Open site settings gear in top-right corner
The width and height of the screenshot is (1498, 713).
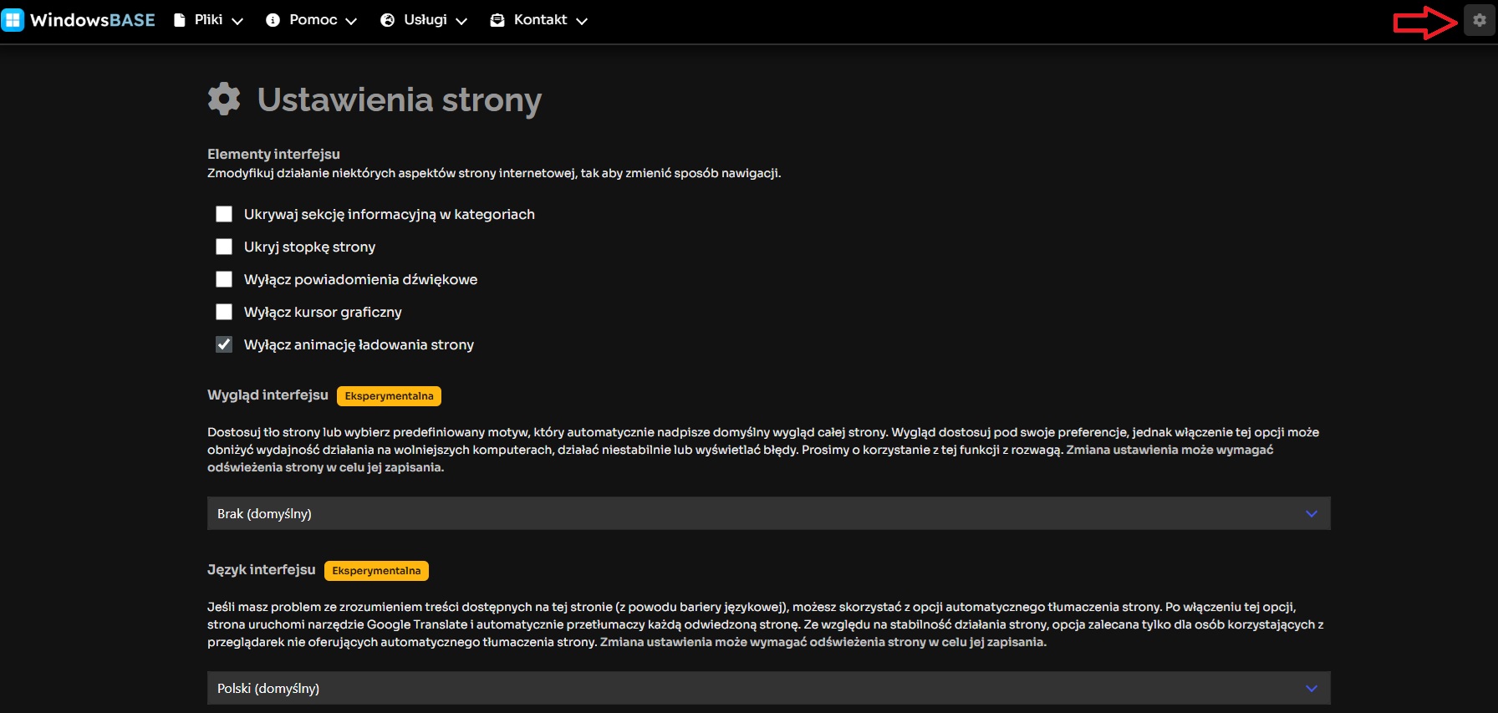coord(1479,20)
